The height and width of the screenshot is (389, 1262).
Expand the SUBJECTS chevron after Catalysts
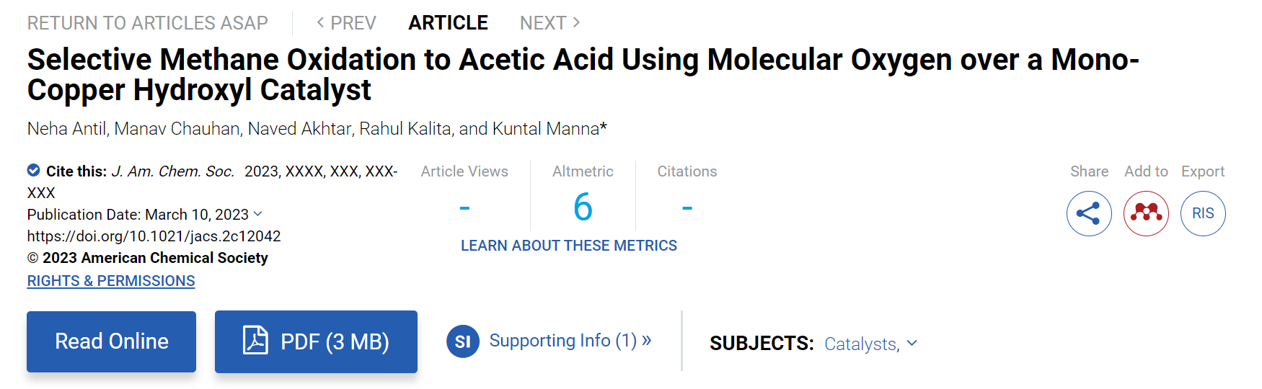pyautogui.click(x=912, y=343)
